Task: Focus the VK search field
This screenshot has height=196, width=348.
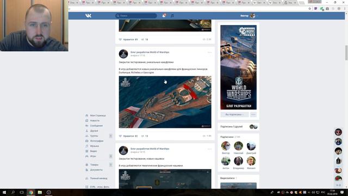Action: [x=136, y=16]
